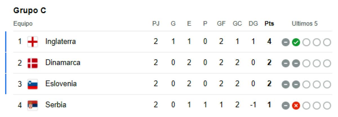Click the Serbia flag icon
Screen dimensions: 338x117
point(33,105)
